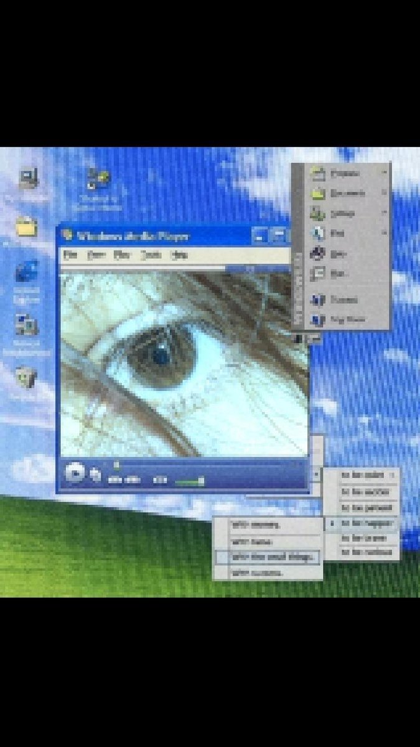Adjust the green volume slider in Media Player

click(x=189, y=481)
